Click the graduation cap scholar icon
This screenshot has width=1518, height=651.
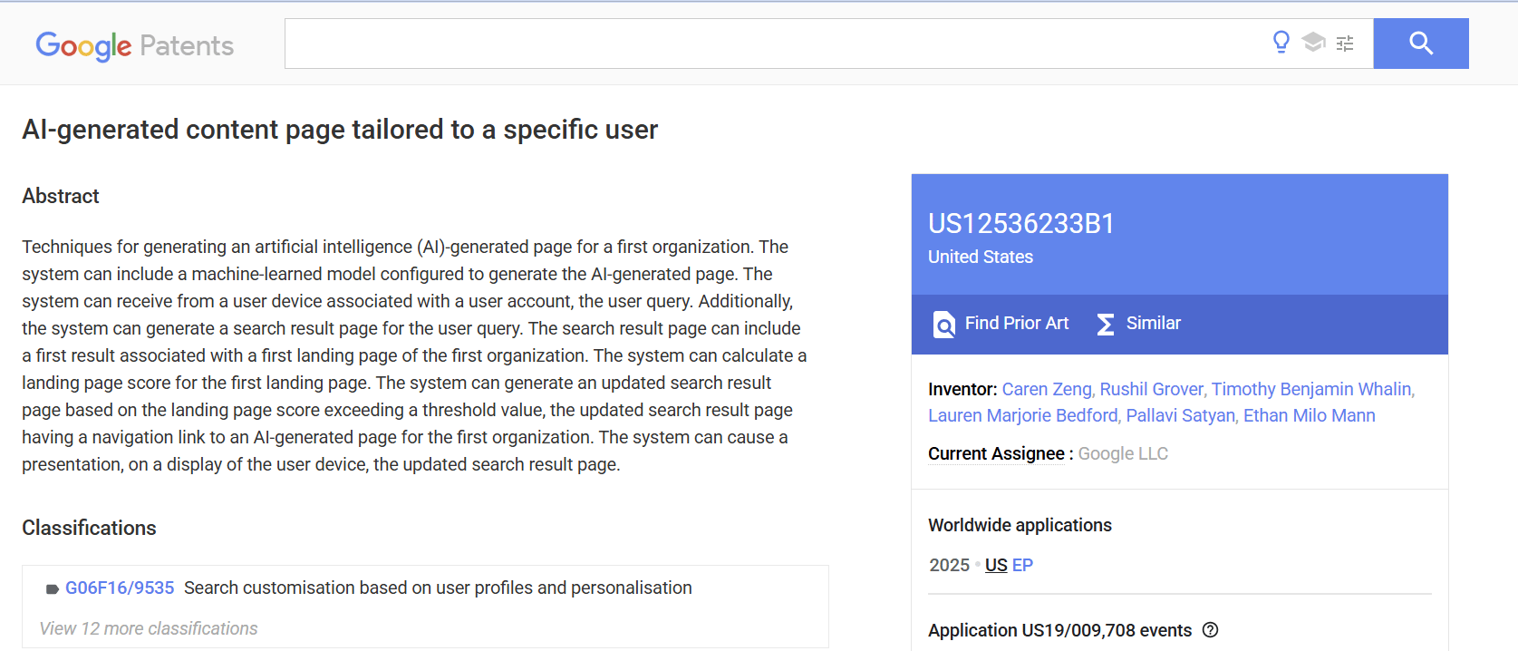(x=1313, y=42)
